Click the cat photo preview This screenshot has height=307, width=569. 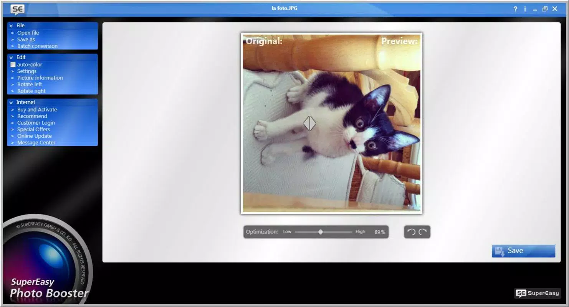tap(332, 123)
